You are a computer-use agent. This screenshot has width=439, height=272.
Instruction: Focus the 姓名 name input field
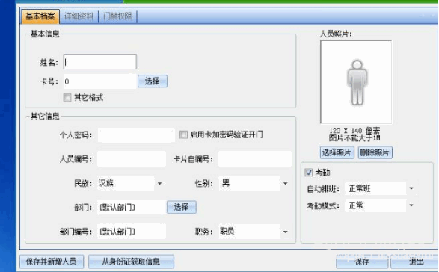(100, 62)
